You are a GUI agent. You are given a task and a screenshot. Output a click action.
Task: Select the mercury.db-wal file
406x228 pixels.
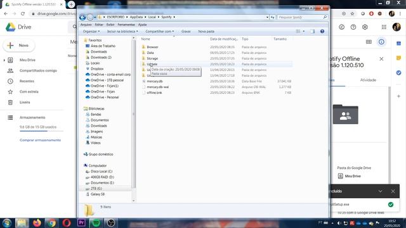click(158, 87)
